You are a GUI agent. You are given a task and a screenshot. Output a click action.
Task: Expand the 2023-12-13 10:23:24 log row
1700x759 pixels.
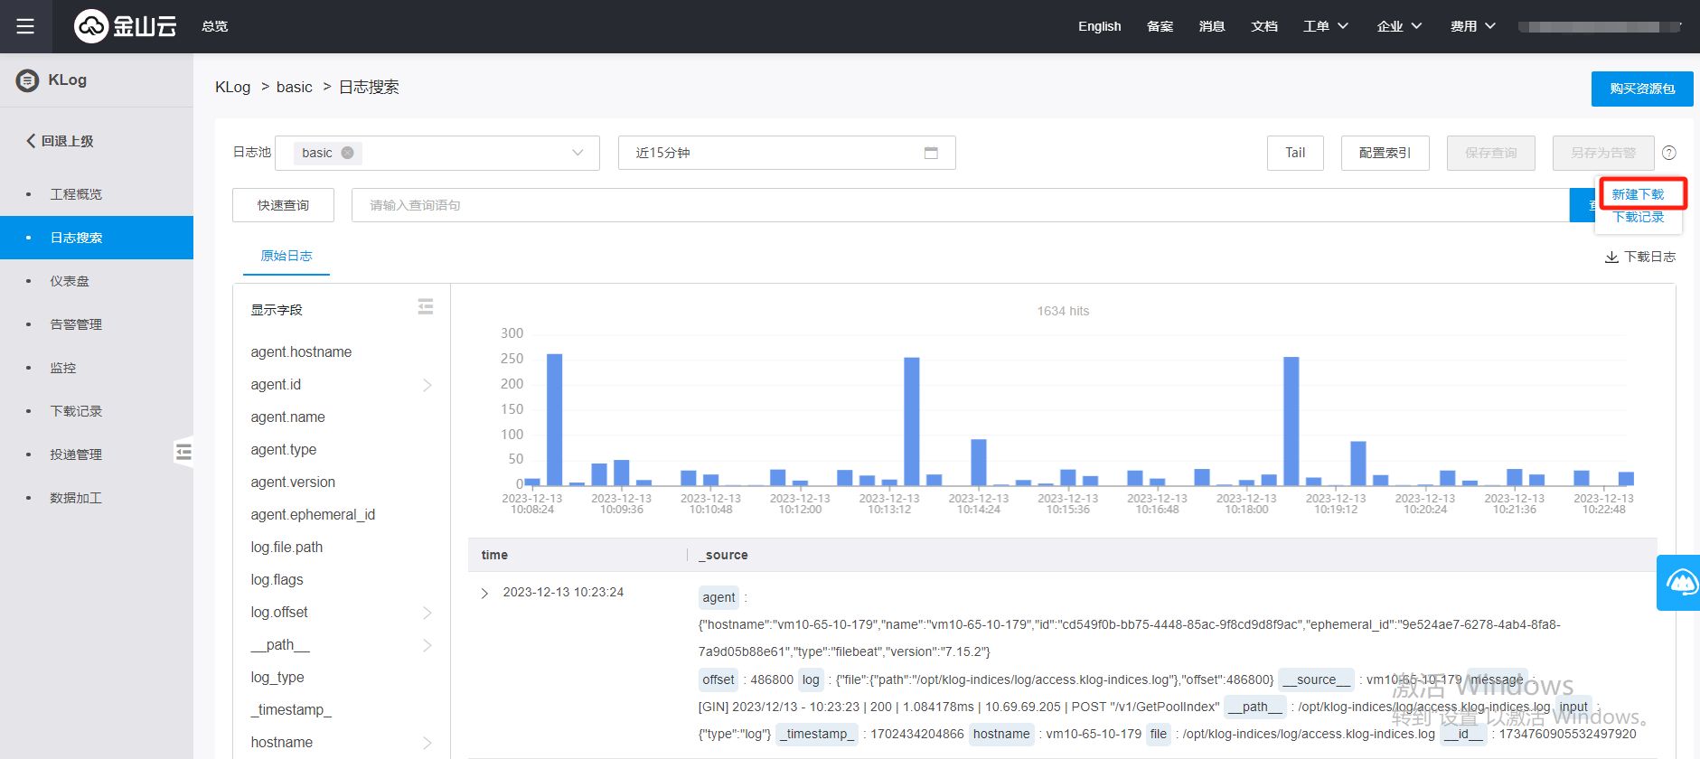coord(484,593)
